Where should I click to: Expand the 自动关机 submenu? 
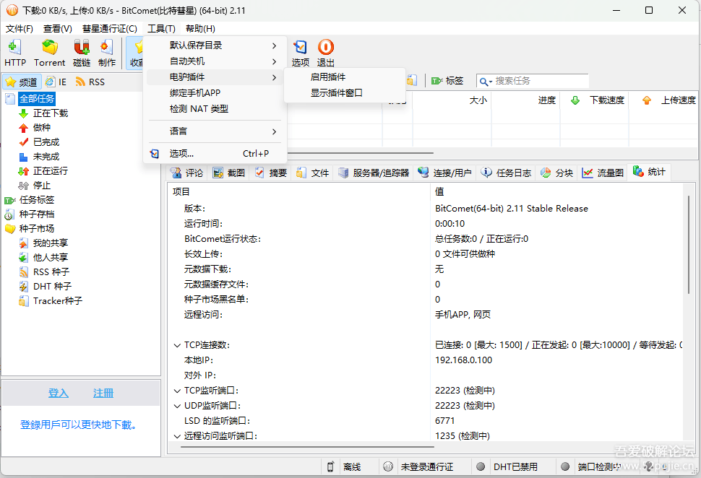point(215,61)
